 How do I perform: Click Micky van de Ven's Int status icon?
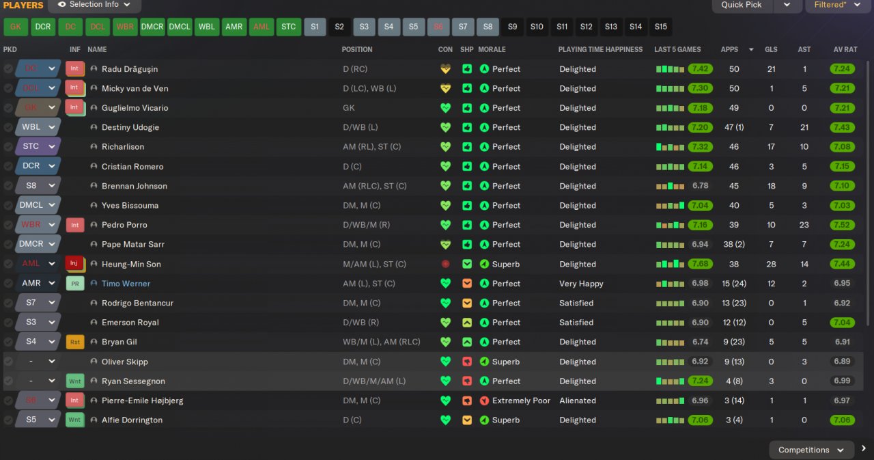[74, 88]
